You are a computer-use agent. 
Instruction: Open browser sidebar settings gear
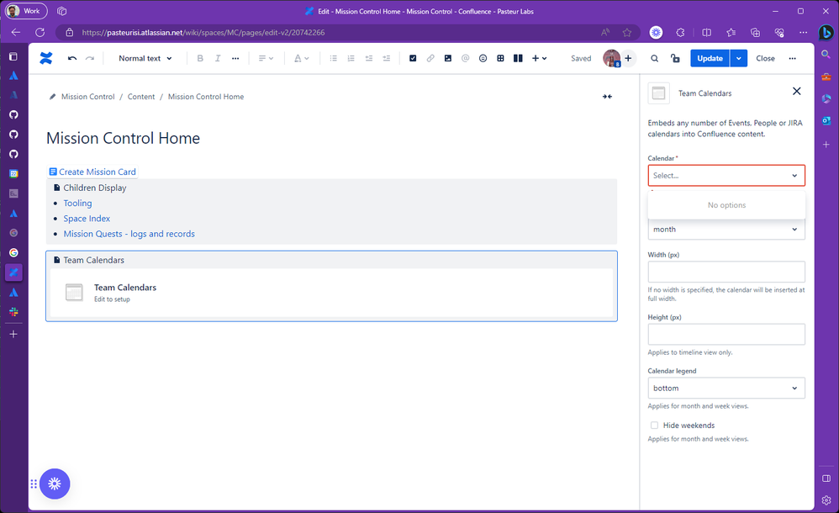pos(826,500)
